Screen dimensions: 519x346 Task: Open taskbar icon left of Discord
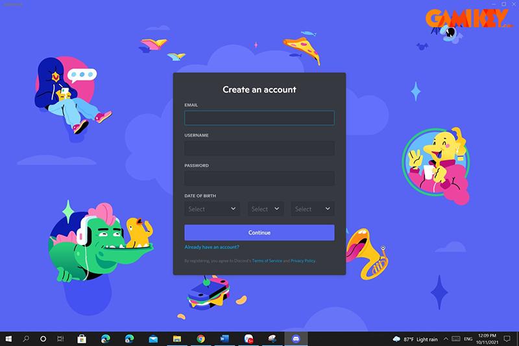(272, 339)
